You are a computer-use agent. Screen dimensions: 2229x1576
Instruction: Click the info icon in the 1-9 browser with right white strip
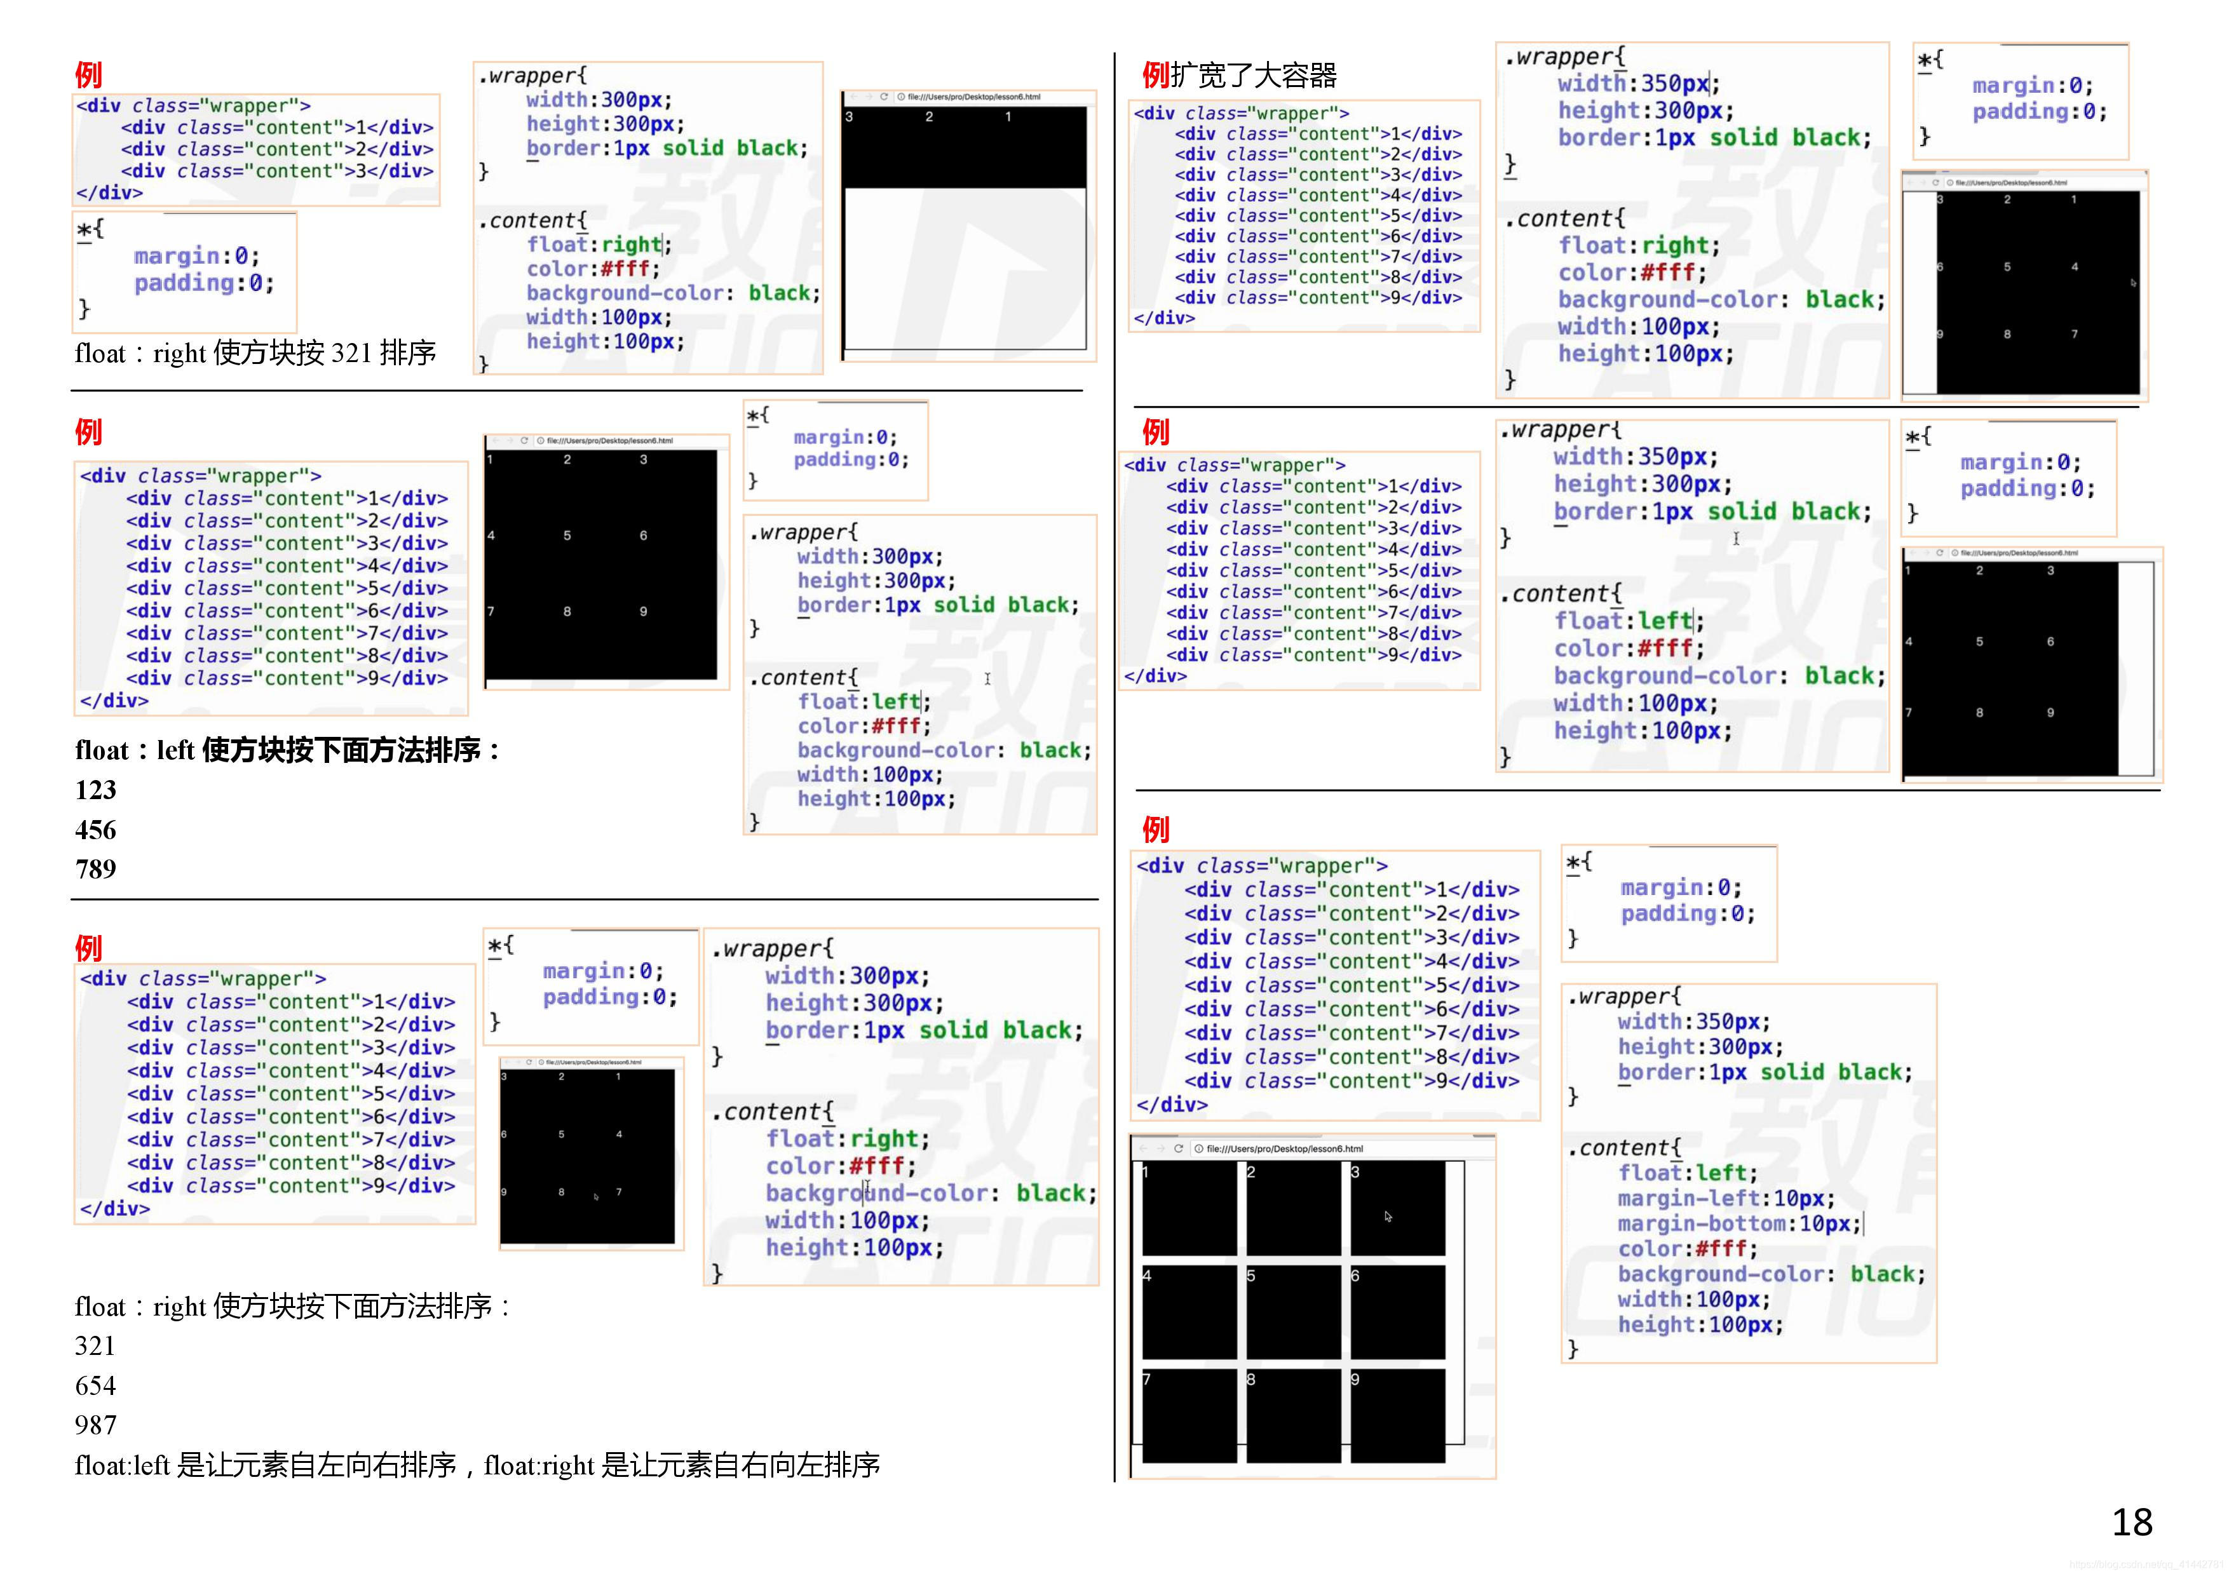(1955, 553)
